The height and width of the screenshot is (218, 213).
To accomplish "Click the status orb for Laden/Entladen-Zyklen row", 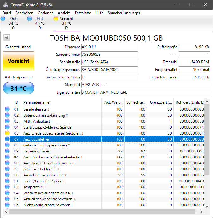I will pyautogui.click(x=7, y=181).
